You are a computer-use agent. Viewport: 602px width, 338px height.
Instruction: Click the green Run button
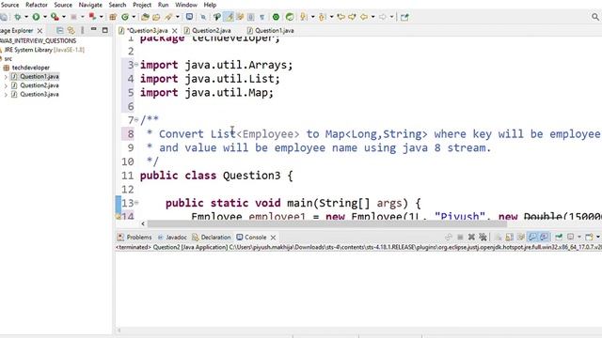[36, 17]
